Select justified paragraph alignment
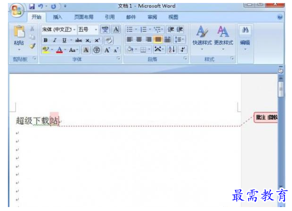Viewport: 292px width, 211px height. pyautogui.click(x=158, y=39)
